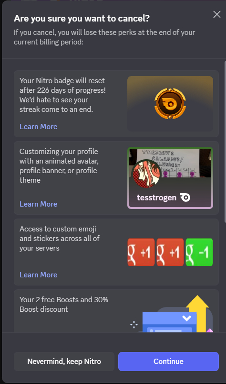Click the first red +1 emoji
The image size is (226, 384).
click(141, 252)
